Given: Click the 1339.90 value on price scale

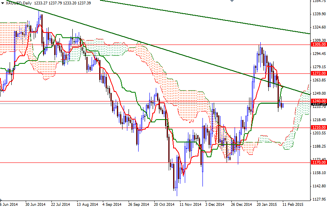Looking at the screenshot, I should point(319,14).
